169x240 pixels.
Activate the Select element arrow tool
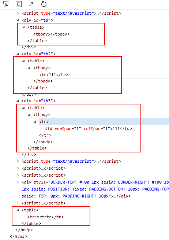6,4
